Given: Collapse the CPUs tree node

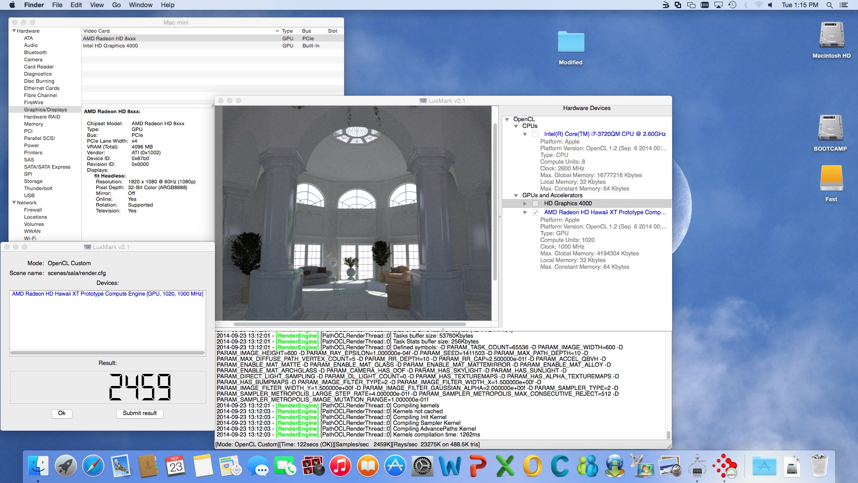Looking at the screenshot, I should click(516, 126).
